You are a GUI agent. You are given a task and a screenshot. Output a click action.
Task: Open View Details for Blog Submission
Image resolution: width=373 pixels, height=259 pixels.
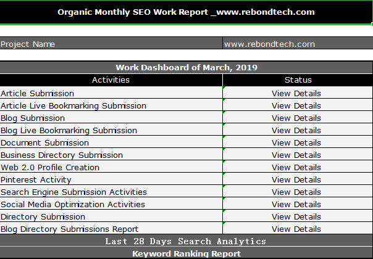[296, 118]
